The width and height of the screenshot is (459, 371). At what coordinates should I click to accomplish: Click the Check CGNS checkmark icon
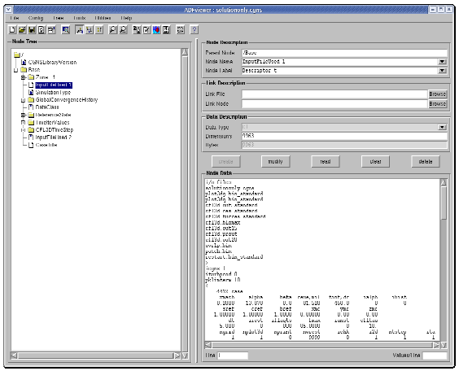(x=146, y=29)
